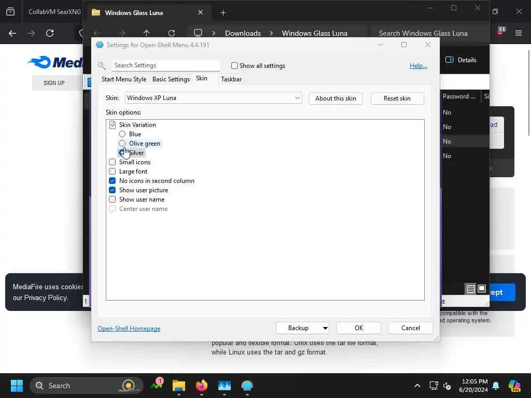Click Explorer's up directory arrow
The height and width of the screenshot is (398, 531).
(x=146, y=33)
